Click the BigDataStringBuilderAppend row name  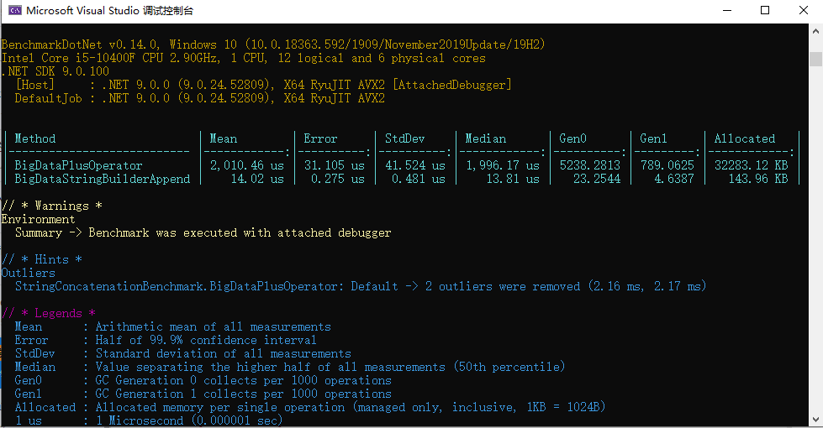[103, 179]
